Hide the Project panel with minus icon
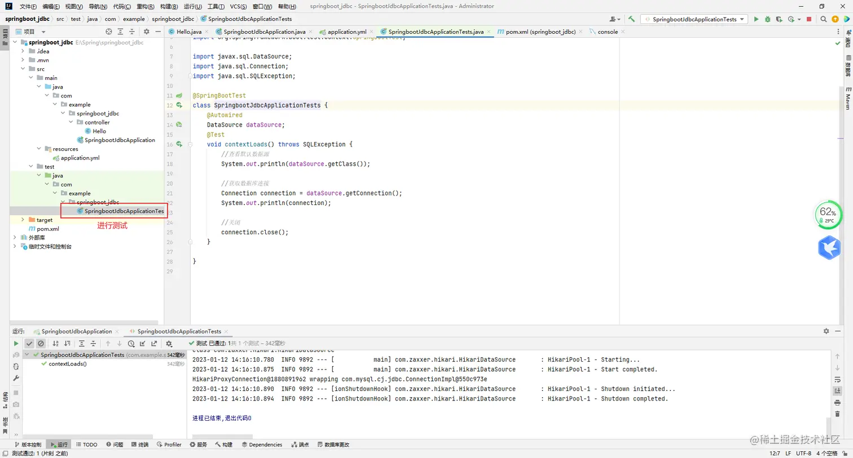Viewport: 853px width, 458px height. [x=158, y=32]
